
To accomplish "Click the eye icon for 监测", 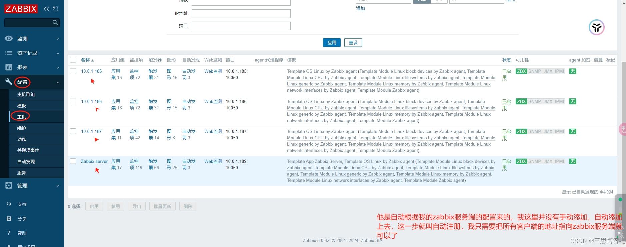I will 9,39.
